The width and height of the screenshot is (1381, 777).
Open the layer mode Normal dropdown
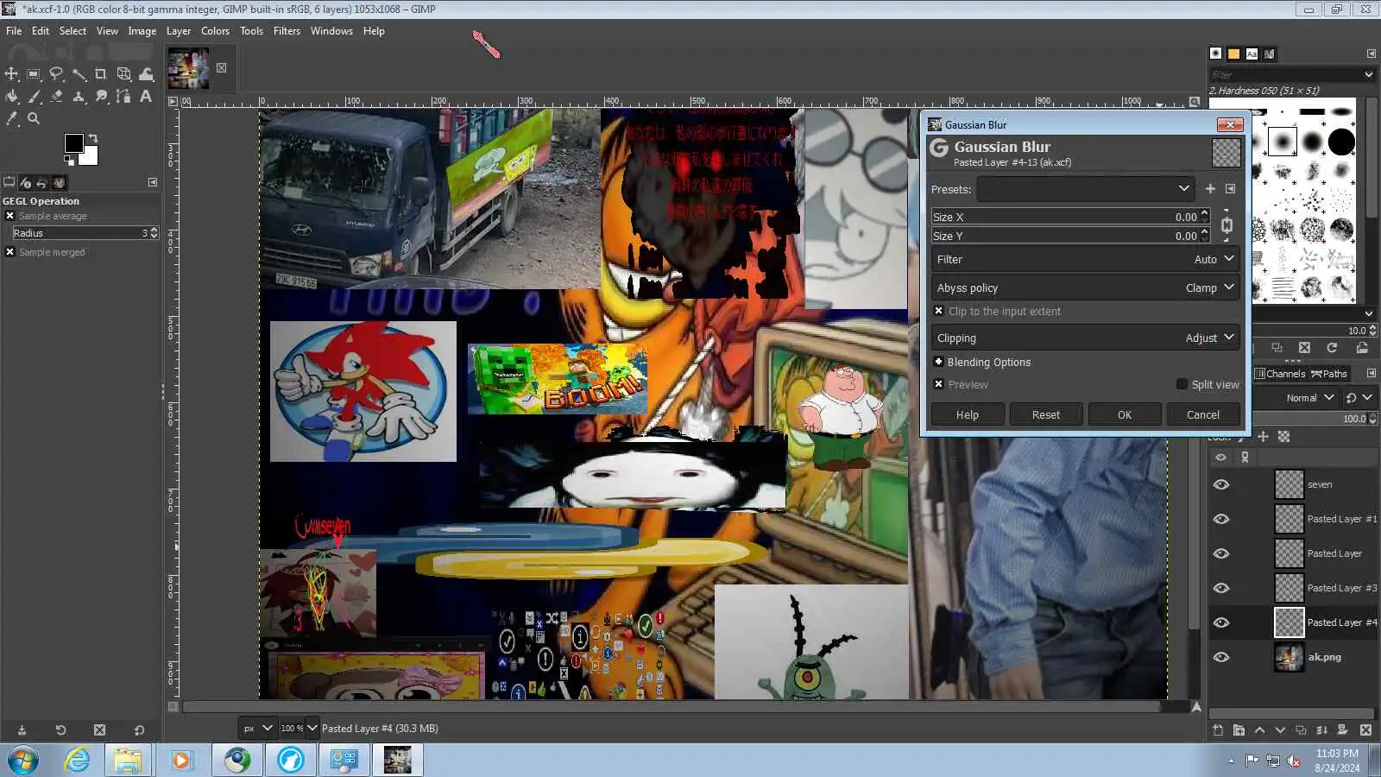point(1309,398)
